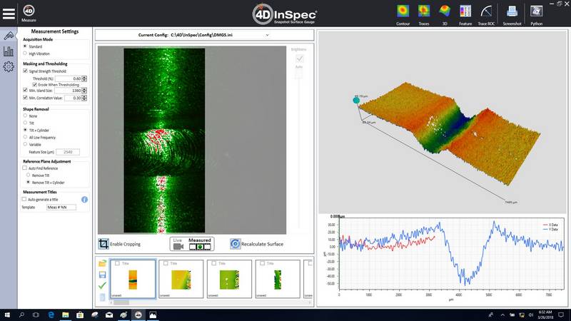Select the first orange measurement thumbnail
Image resolution: width=571 pixels, height=321 pixels.
[x=133, y=279]
